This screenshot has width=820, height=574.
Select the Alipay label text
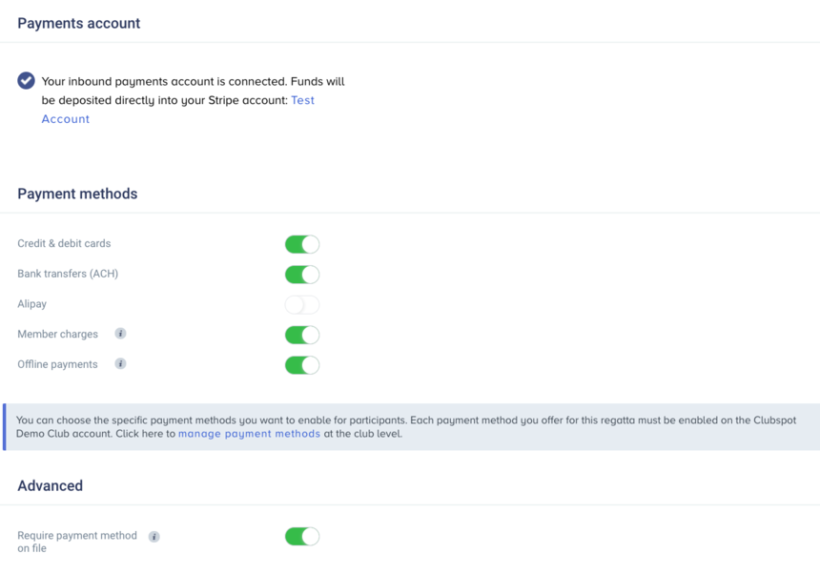pyautogui.click(x=31, y=304)
